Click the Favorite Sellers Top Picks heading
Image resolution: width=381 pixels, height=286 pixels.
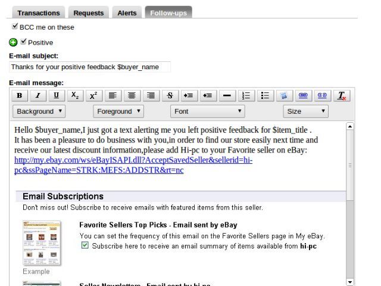coord(158,225)
